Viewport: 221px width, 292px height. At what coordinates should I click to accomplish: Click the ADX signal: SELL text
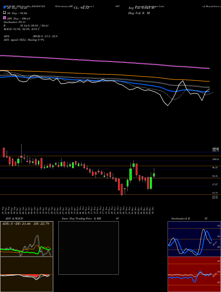[x=24, y=40]
